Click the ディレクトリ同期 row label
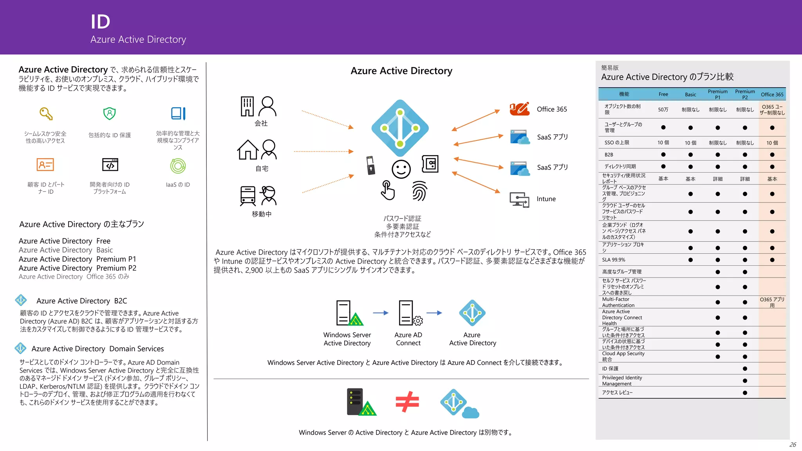 (620, 166)
